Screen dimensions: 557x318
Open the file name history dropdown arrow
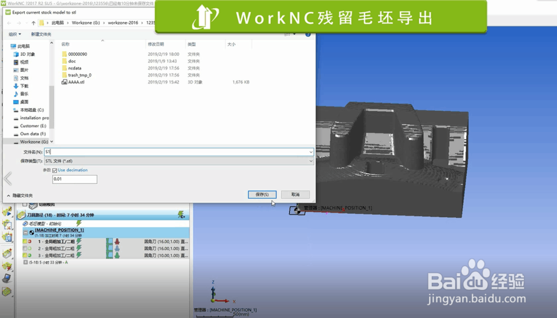pos(311,152)
